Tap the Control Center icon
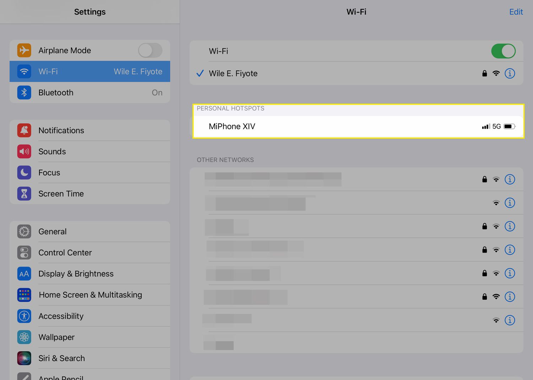 (24, 253)
